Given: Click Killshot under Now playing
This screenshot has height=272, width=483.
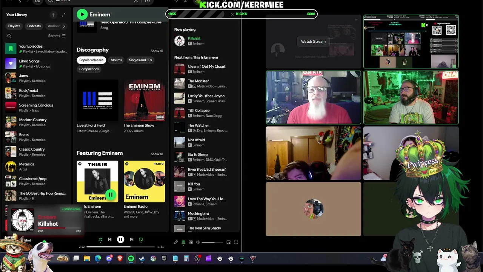Looking at the screenshot, I should click(x=194, y=39).
